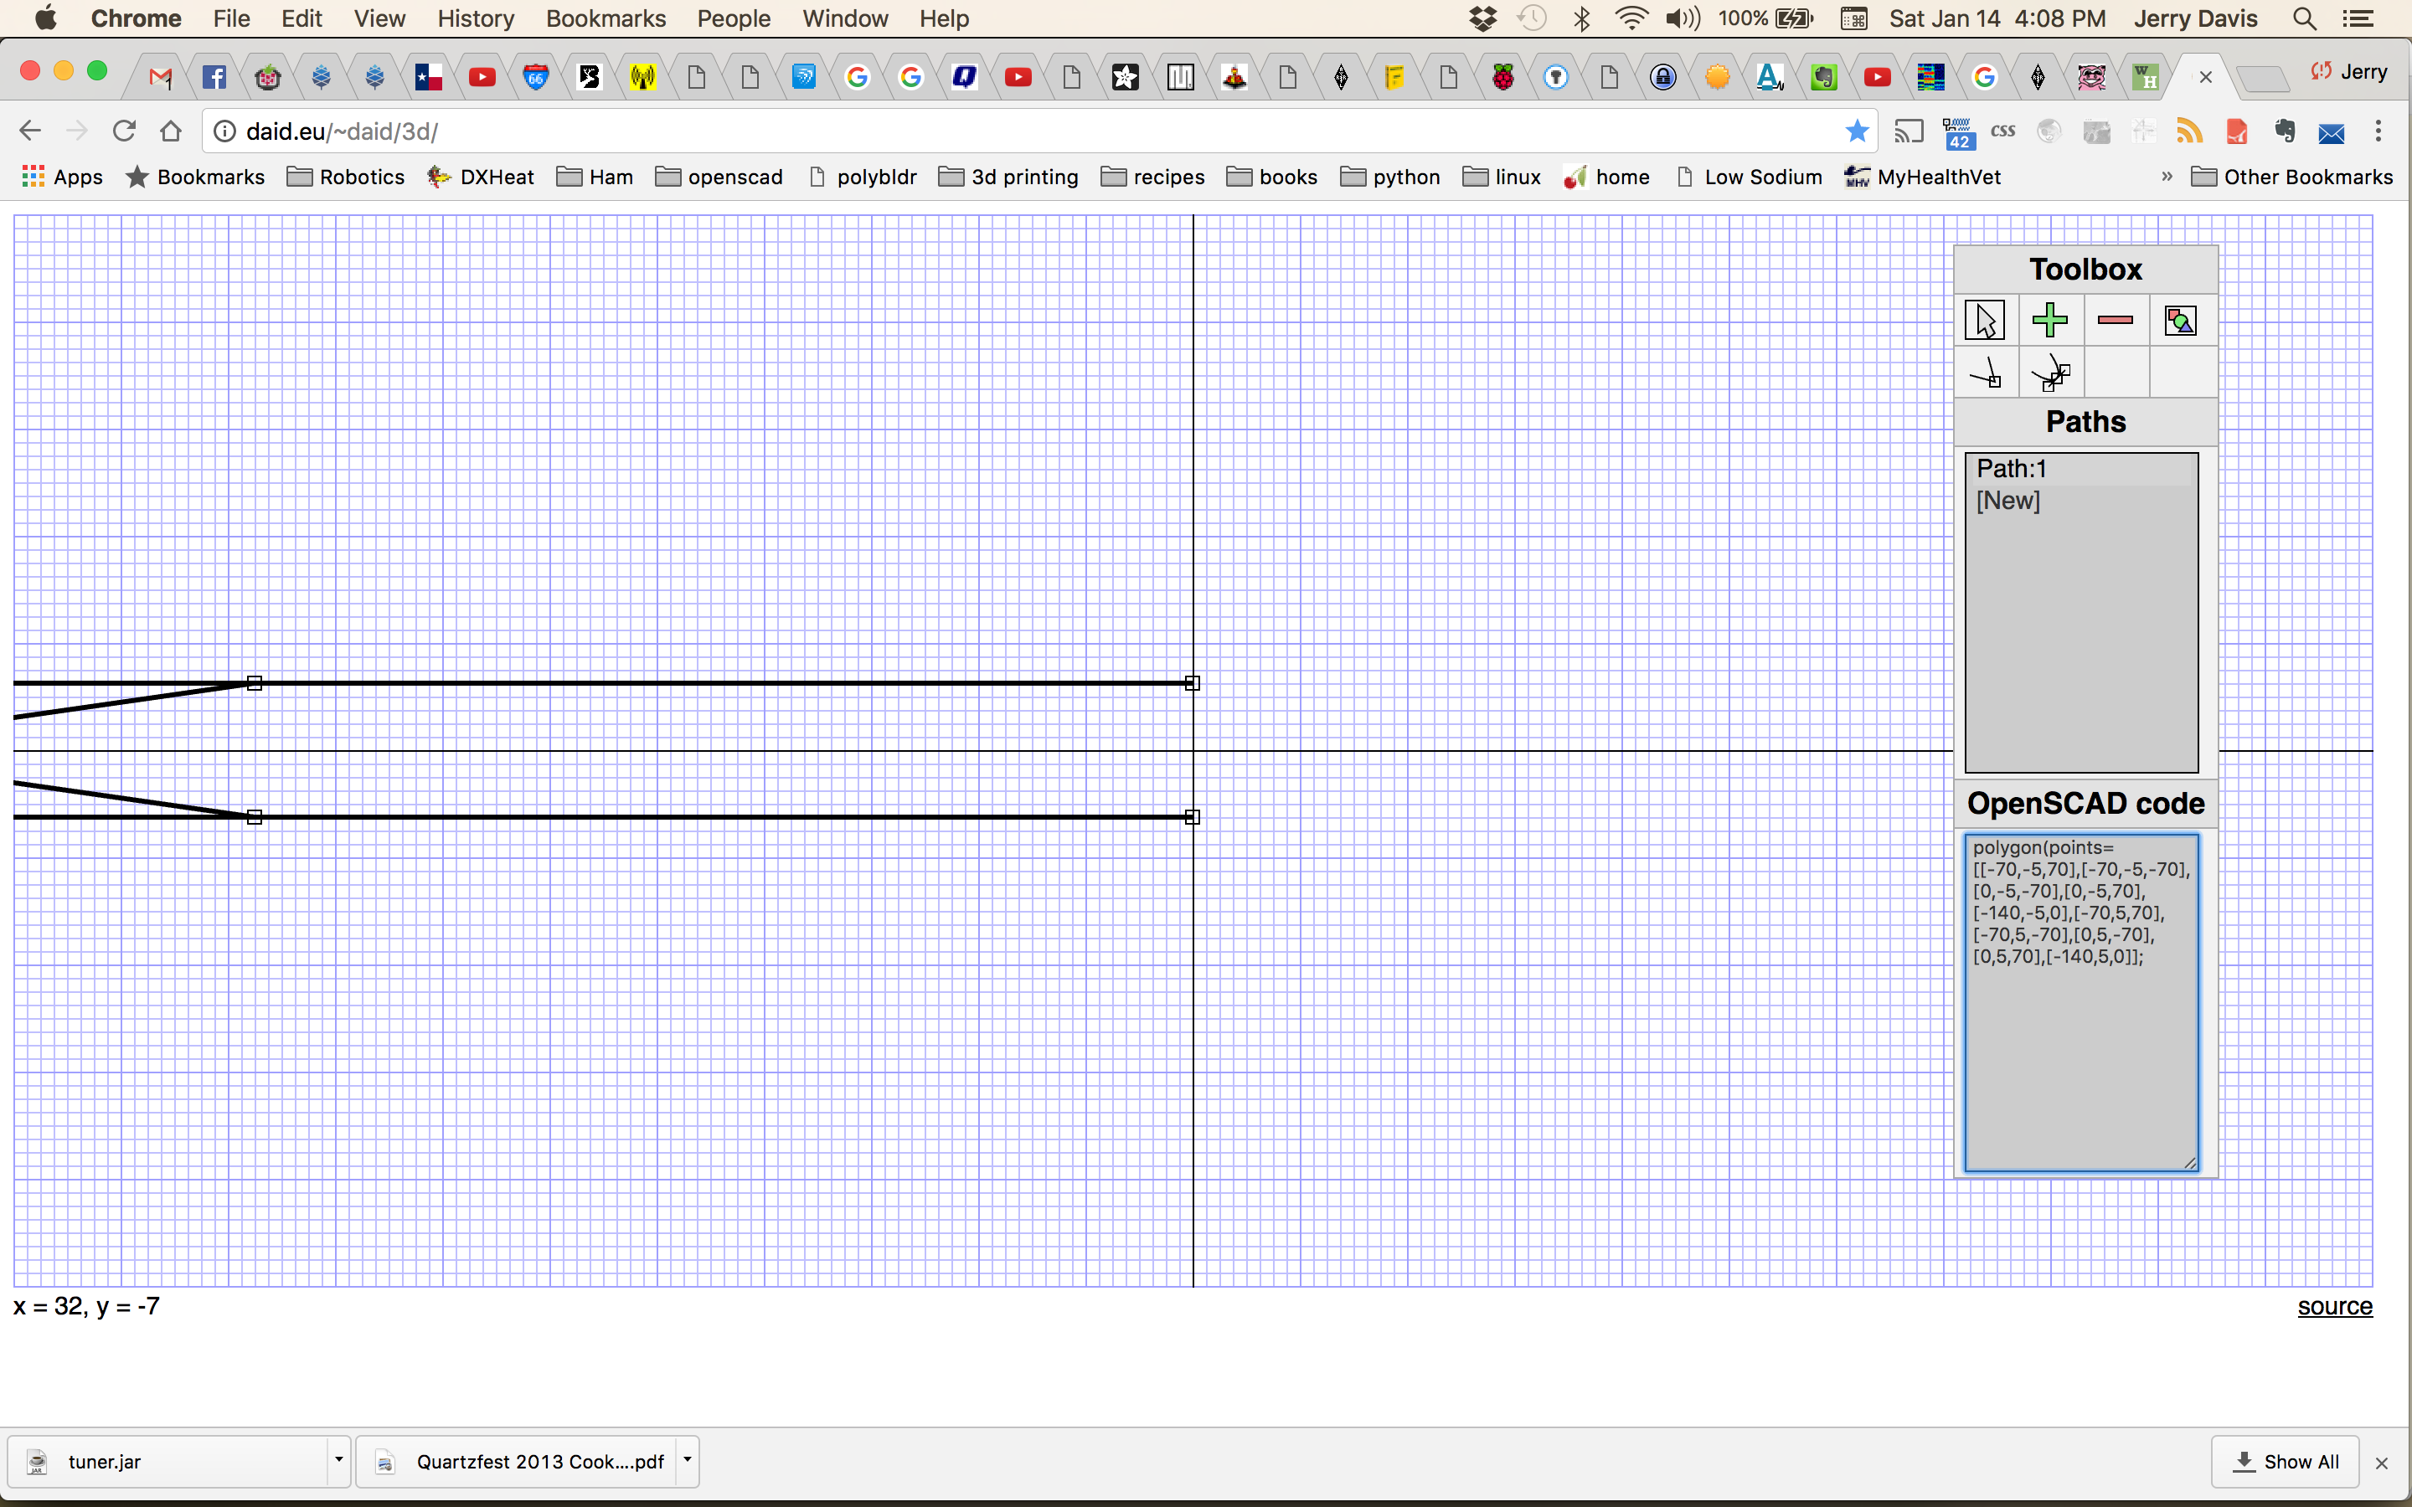Bookmark this page with the star icon

coord(1856,131)
